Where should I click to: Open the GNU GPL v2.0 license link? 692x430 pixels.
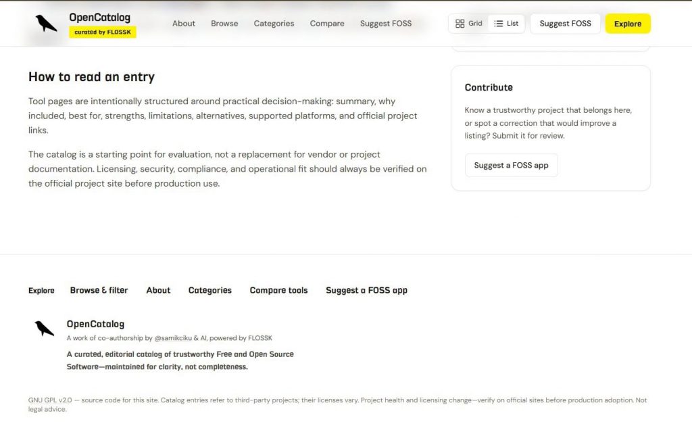[50, 400]
